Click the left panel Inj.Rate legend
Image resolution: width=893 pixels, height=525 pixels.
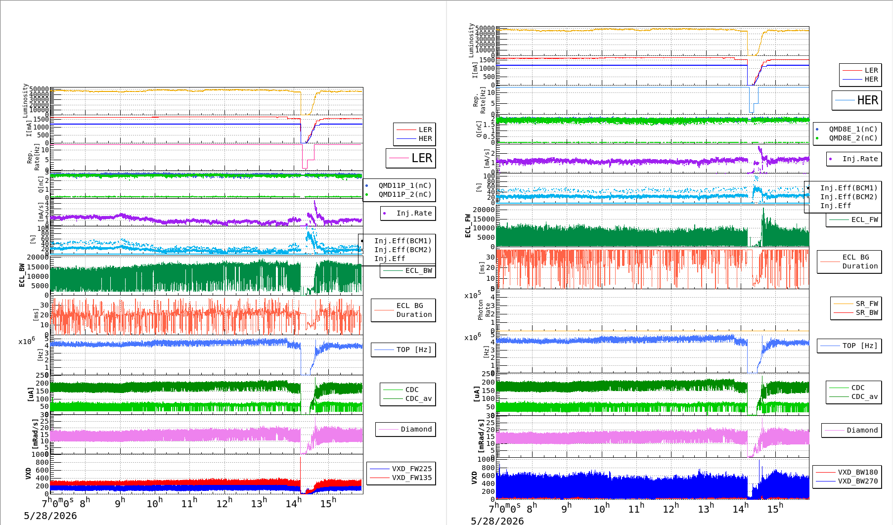click(408, 213)
